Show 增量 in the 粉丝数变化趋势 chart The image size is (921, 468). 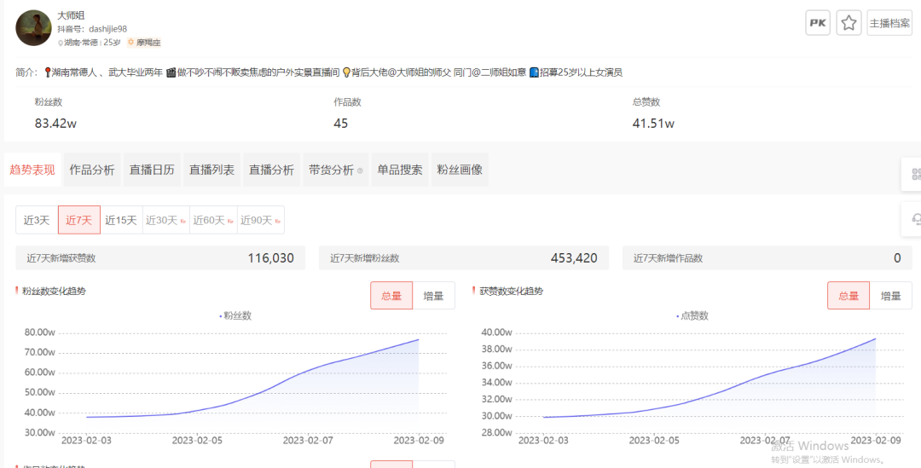433,295
